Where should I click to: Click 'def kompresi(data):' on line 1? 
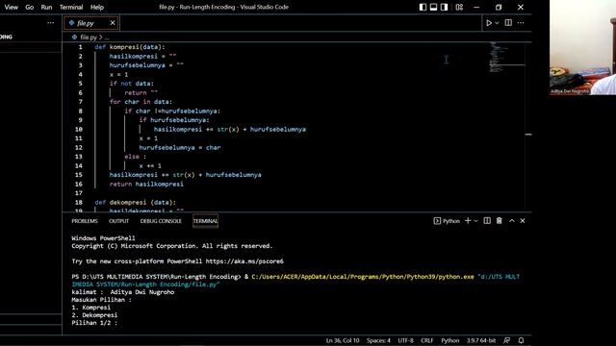click(130, 47)
